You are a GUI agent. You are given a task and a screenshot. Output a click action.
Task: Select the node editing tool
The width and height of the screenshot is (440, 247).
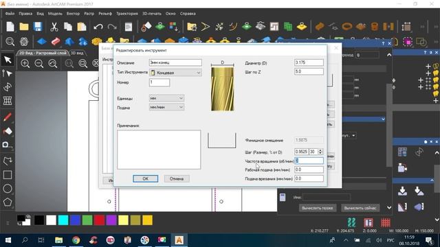[x=8, y=73]
